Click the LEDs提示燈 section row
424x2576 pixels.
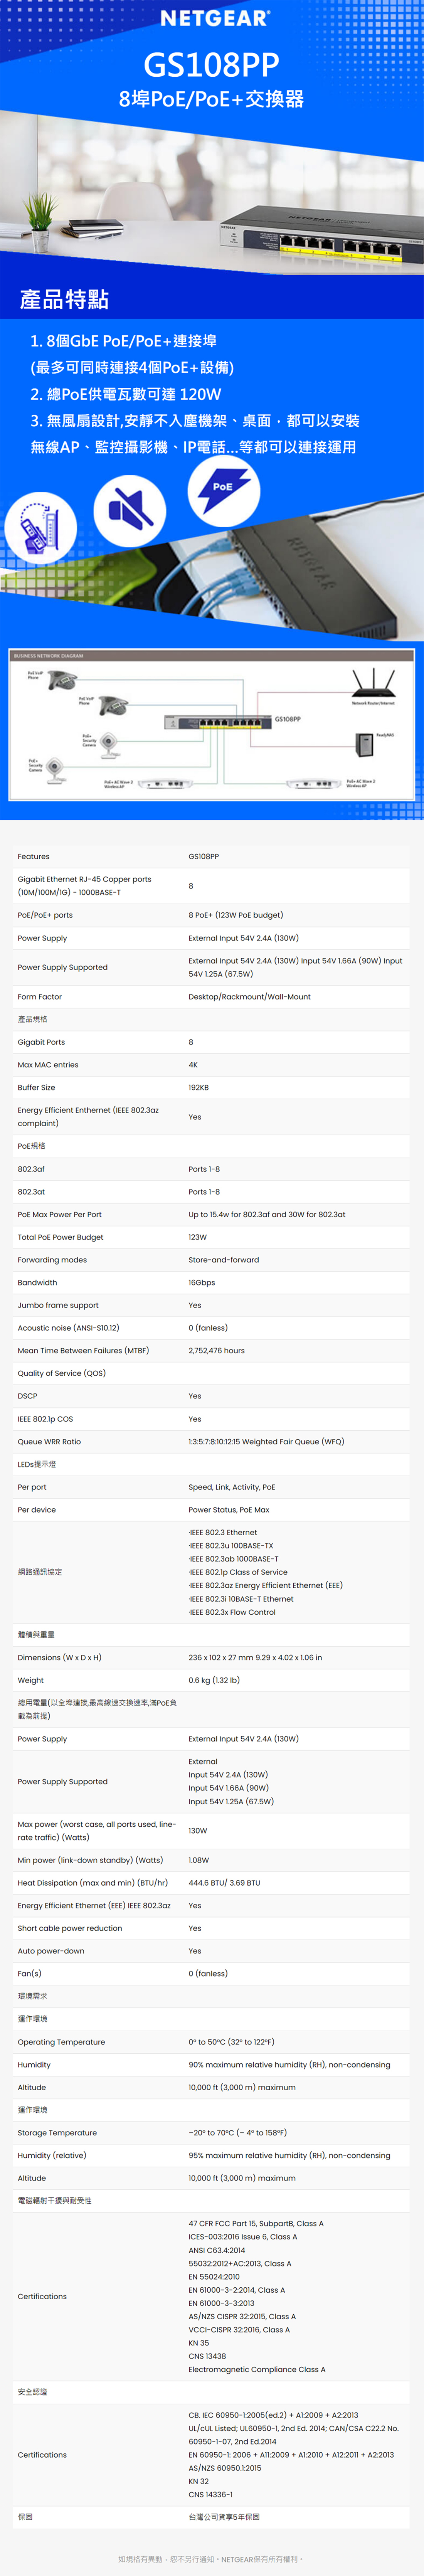point(212,1464)
